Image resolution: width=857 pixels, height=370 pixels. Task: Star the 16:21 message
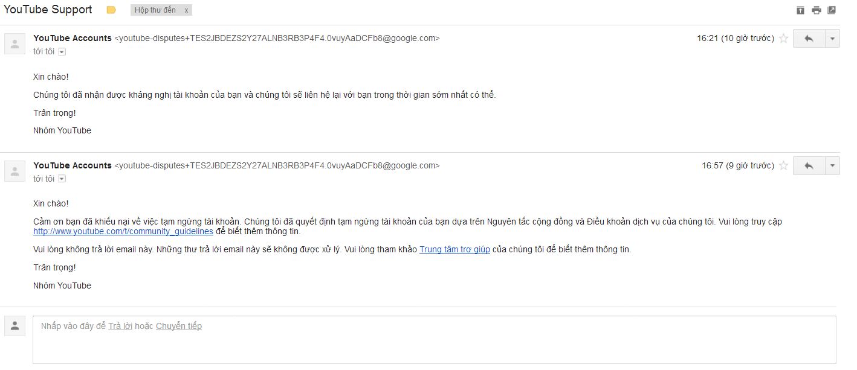[x=784, y=39]
